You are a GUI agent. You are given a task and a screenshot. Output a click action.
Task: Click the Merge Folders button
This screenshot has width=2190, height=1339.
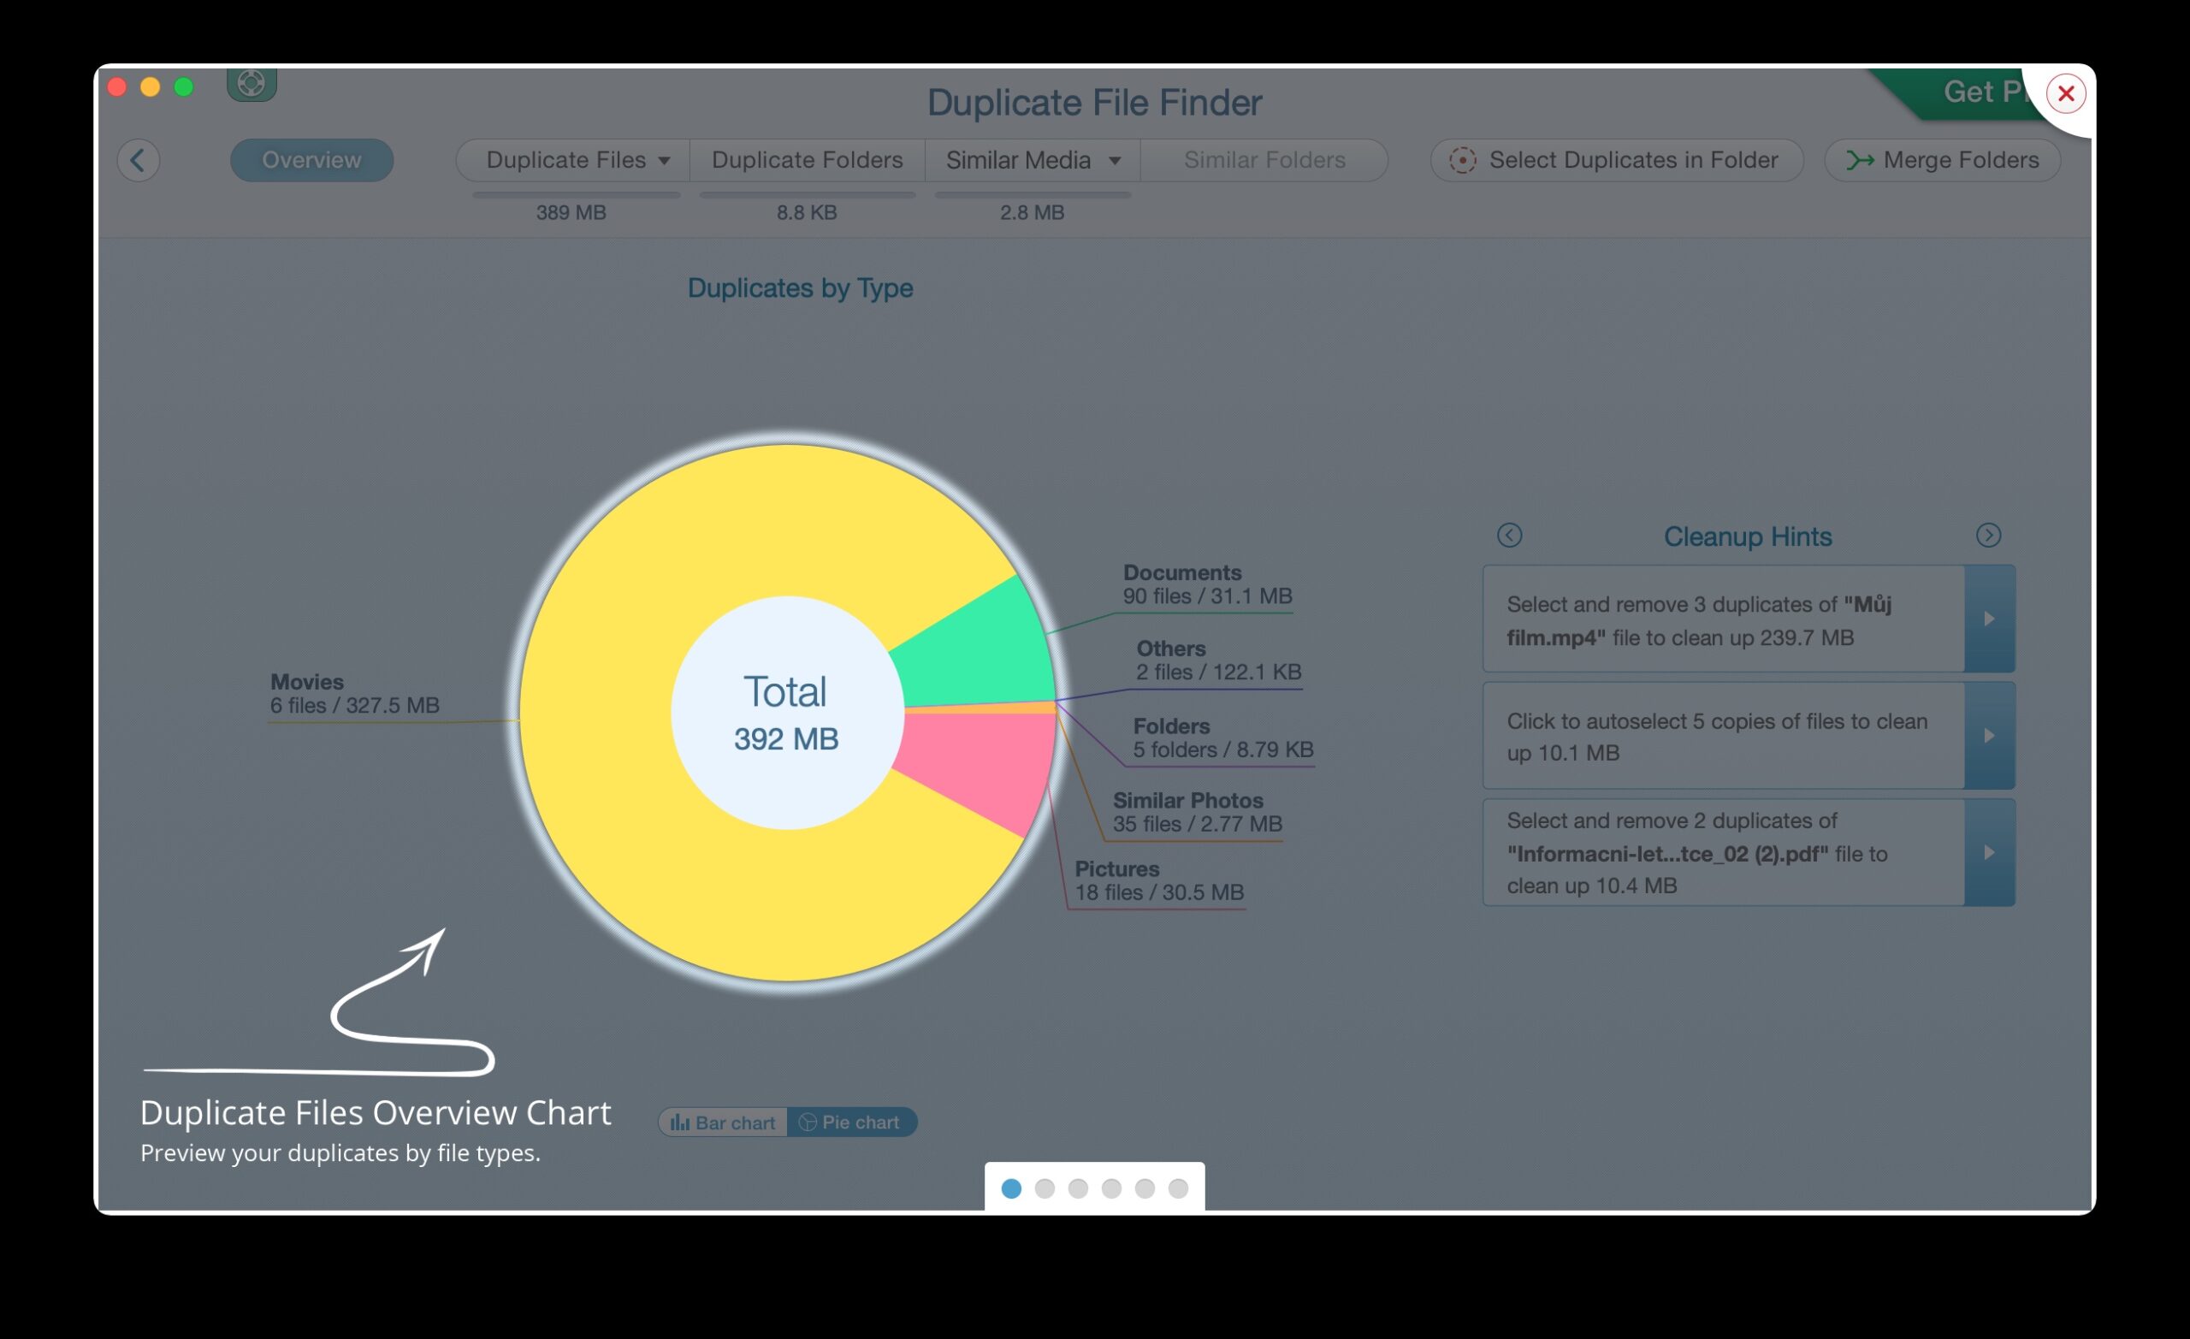click(1942, 160)
